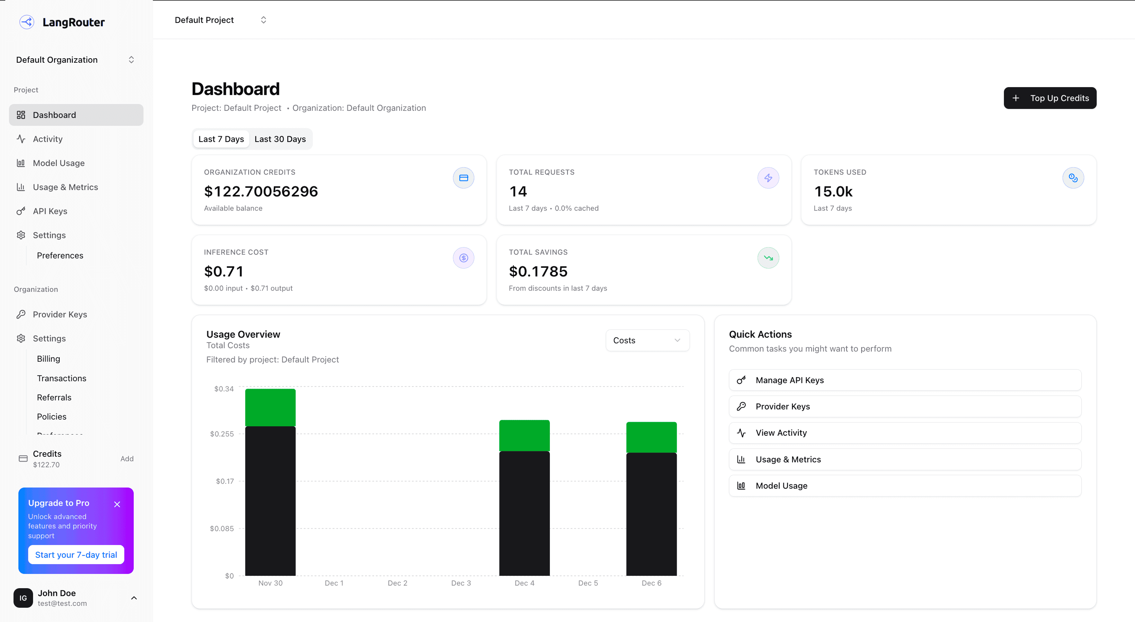Viewport: 1135px width, 622px height.
Task: Select the Last 7 Days tab
Action: click(x=221, y=139)
